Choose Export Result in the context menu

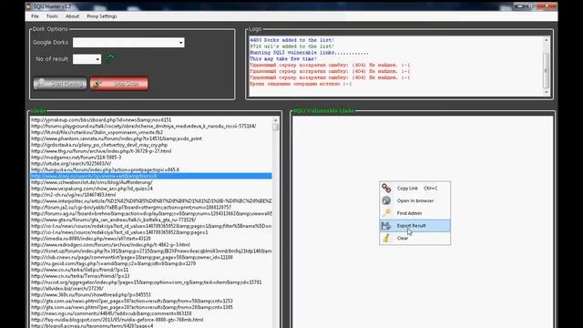(415, 226)
